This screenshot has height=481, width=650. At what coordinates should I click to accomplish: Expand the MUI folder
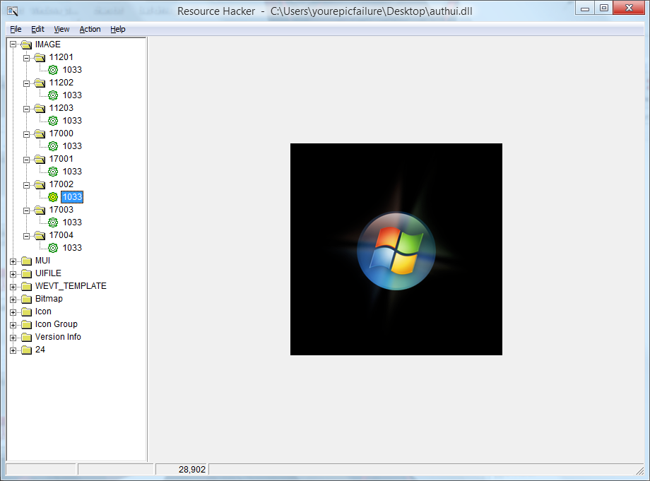[13, 260]
